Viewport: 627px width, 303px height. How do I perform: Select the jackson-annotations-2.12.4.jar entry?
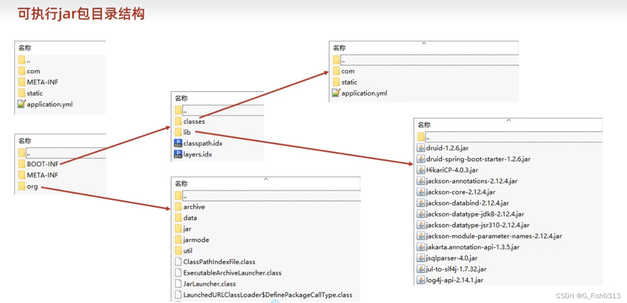pos(467,181)
